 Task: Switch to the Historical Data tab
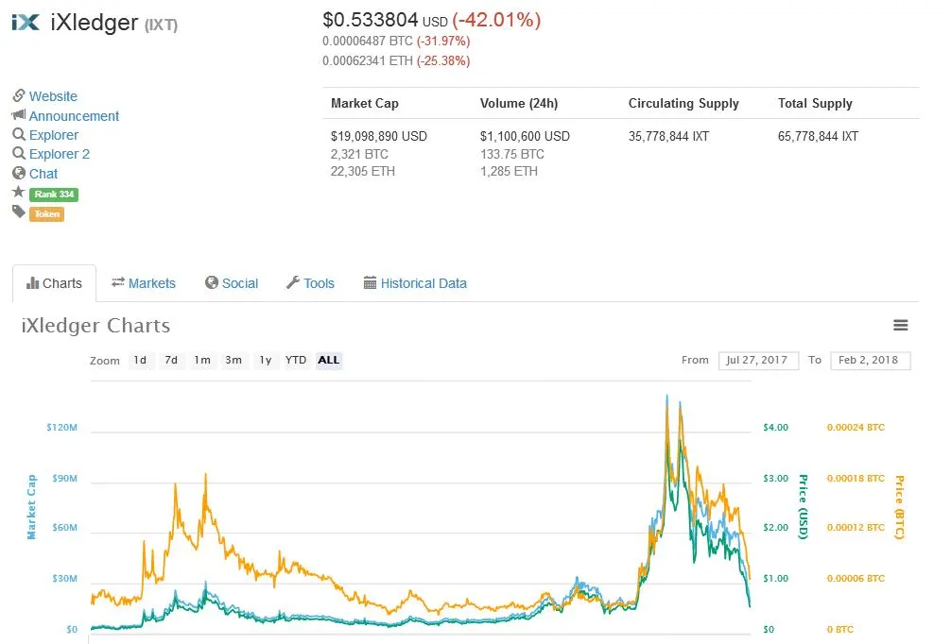point(415,283)
